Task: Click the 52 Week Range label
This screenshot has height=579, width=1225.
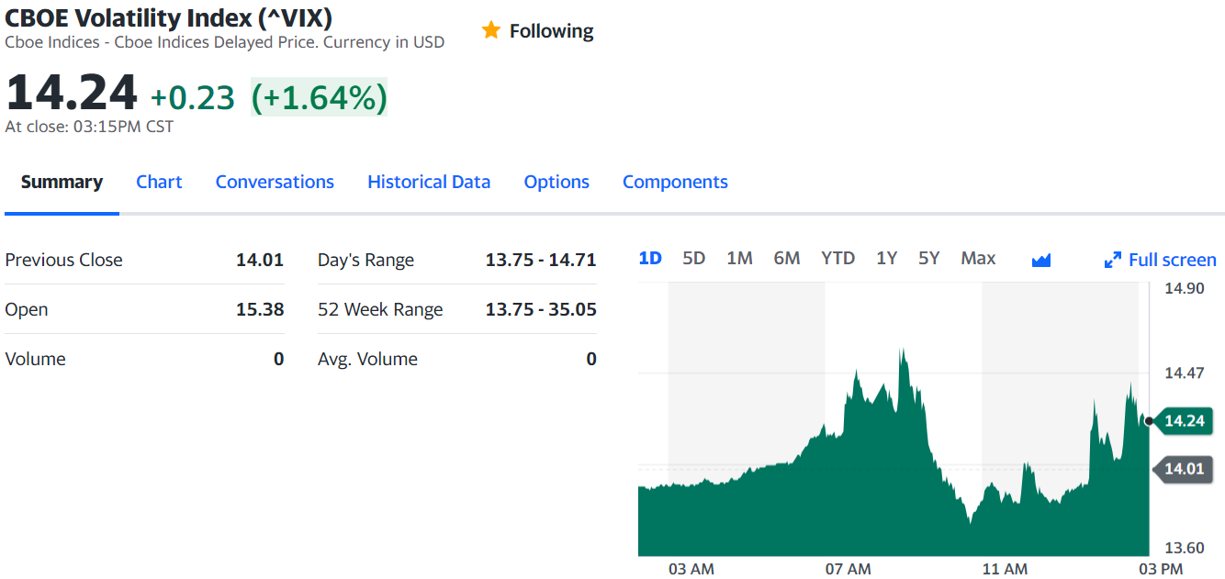Action: pos(380,309)
